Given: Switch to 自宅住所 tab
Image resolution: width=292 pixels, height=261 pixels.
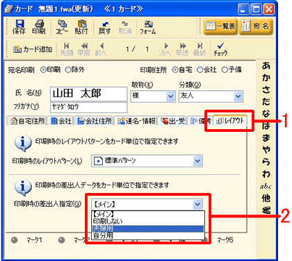Looking at the screenshot, I should coord(27,121).
